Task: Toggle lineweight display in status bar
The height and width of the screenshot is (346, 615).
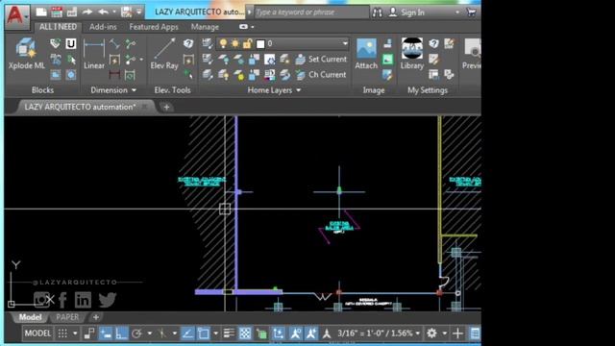Action: coord(229,334)
